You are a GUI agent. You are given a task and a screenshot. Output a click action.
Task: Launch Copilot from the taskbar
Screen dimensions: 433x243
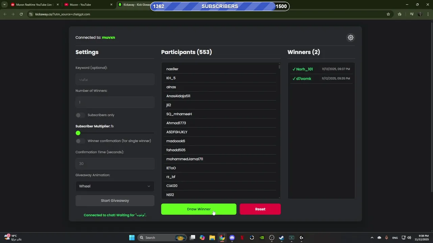202,238
